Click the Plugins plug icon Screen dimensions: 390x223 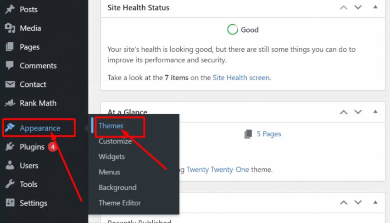(10, 147)
